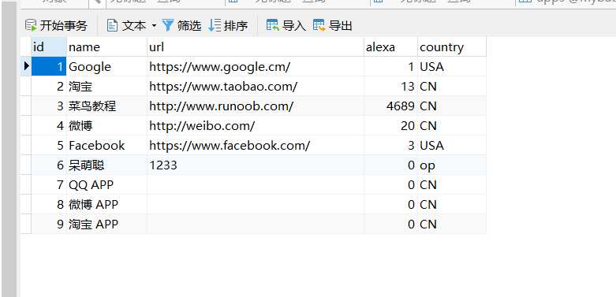The width and height of the screenshot is (616, 297).
Task: Select the CN country cell for 淘宝 APP
Action: coord(452,224)
